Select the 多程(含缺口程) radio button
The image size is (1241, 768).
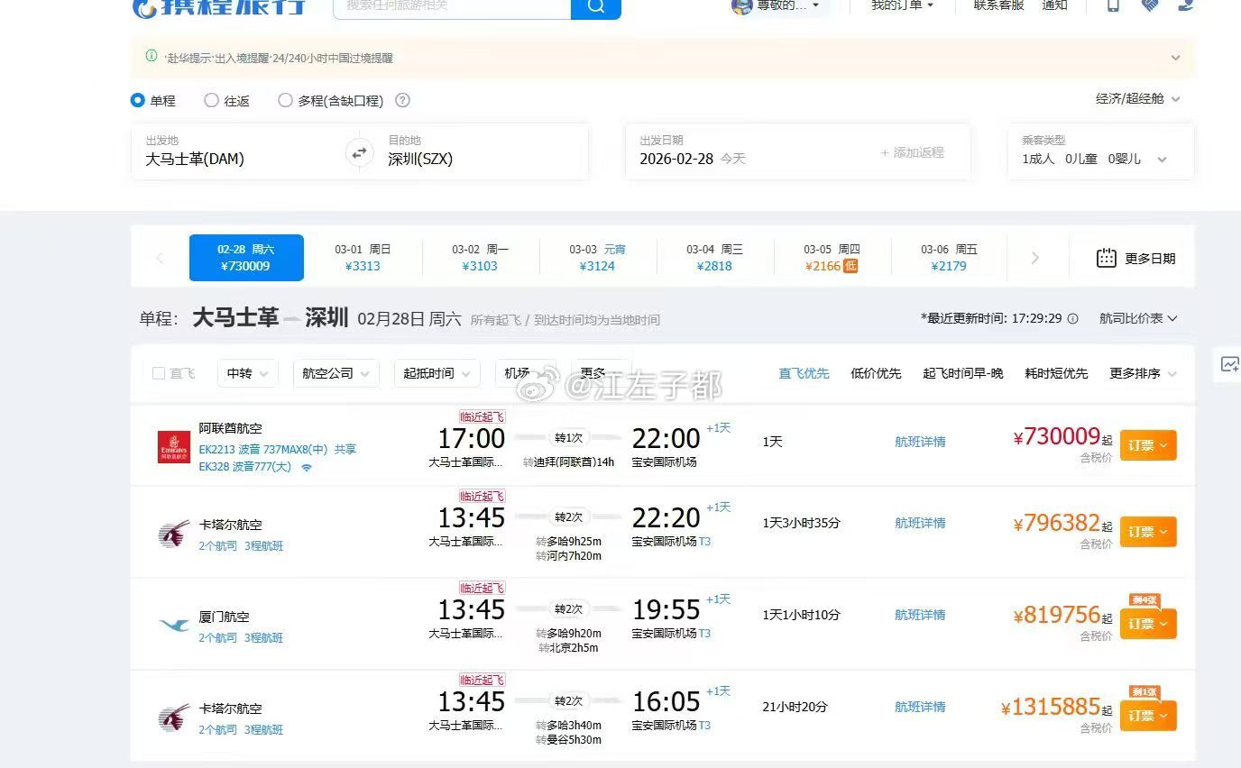click(285, 101)
